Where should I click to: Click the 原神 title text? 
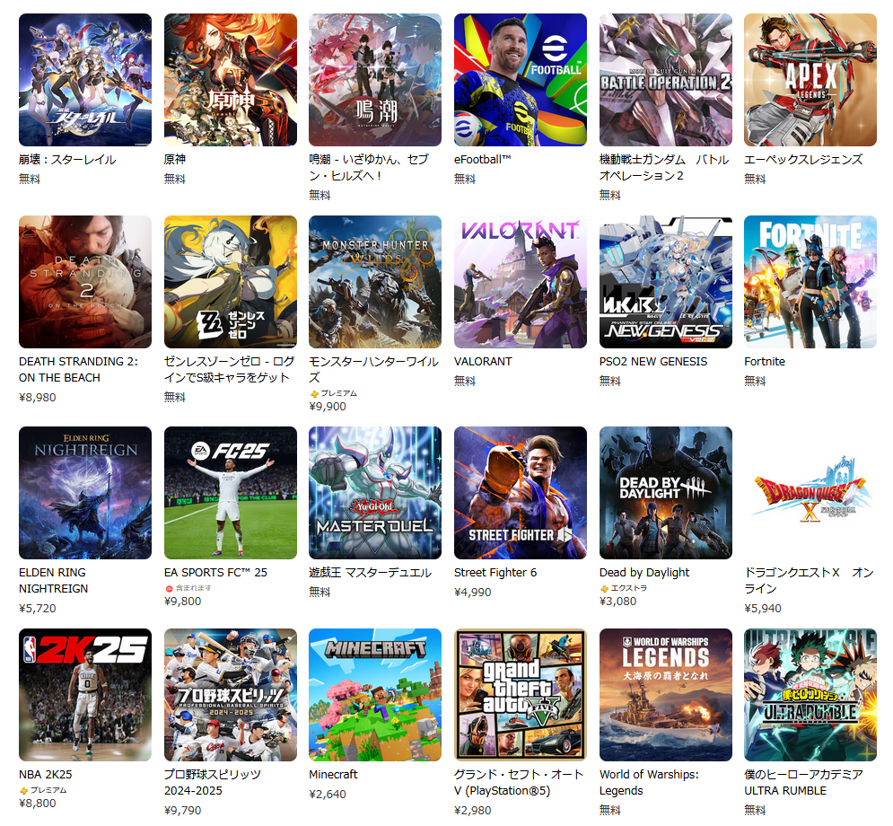click(175, 160)
